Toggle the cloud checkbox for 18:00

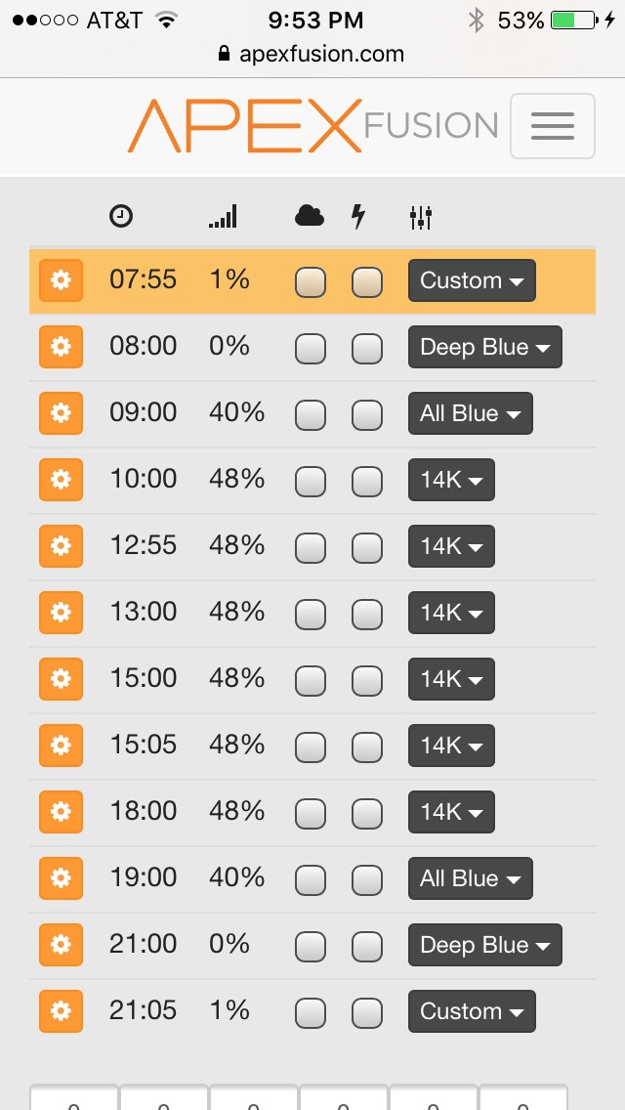pyautogui.click(x=310, y=814)
